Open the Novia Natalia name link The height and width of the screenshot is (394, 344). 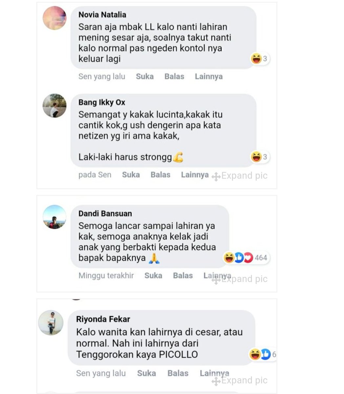click(x=102, y=15)
